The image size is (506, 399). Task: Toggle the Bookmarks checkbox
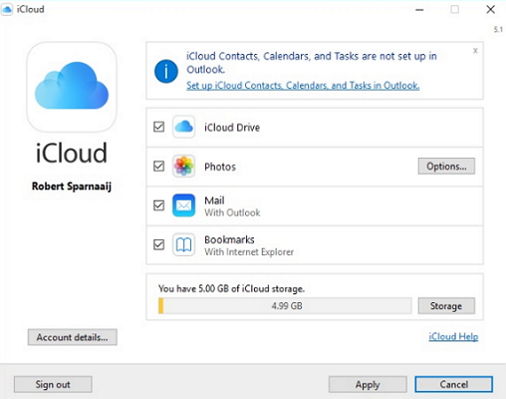159,244
